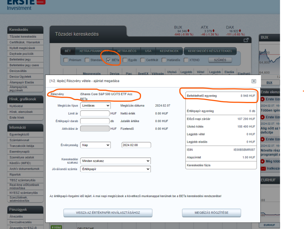304x229 pixels.
Task: Open Átvezetés under Pénzügyek
Action: pyautogui.click(x=25, y=216)
